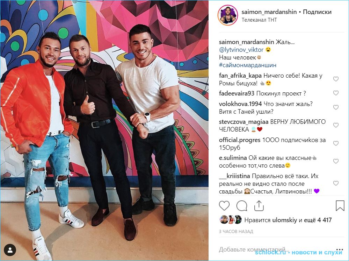349x261 pixels.
Task: Open hashtag #саймонмарданшин
Action: (x=248, y=65)
